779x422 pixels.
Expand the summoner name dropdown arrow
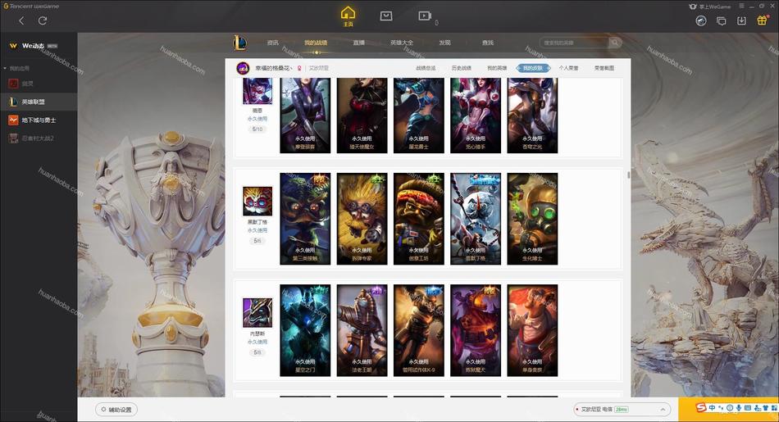coord(292,68)
